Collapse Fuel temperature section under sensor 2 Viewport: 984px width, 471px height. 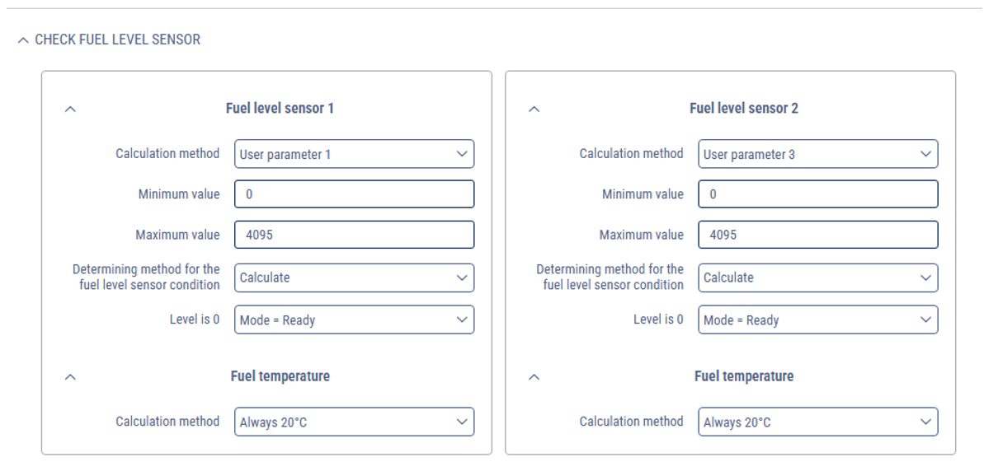[534, 377]
